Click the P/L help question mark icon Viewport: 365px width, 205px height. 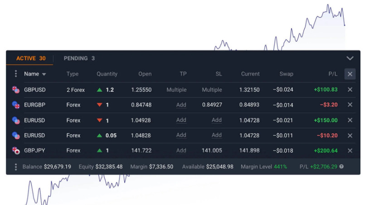341,167
